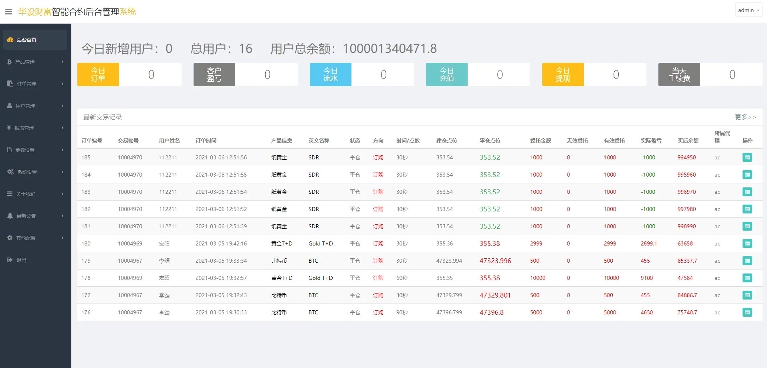The width and height of the screenshot is (767, 368).
Task: Open the admin account dropdown
Action: coord(748,10)
